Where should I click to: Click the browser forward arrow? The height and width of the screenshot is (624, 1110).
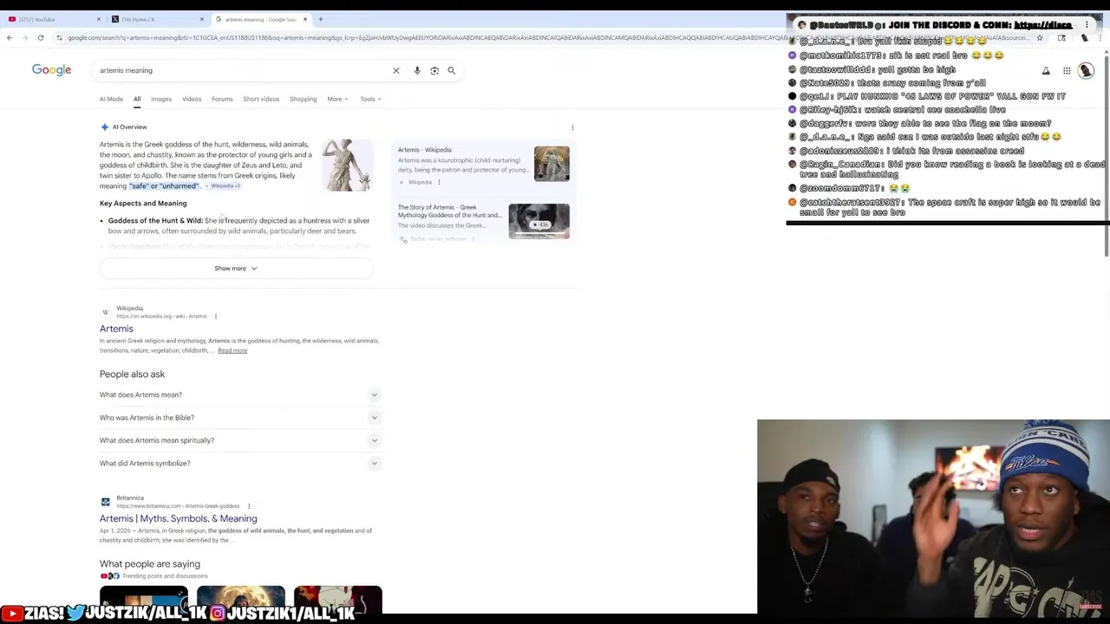(24, 38)
